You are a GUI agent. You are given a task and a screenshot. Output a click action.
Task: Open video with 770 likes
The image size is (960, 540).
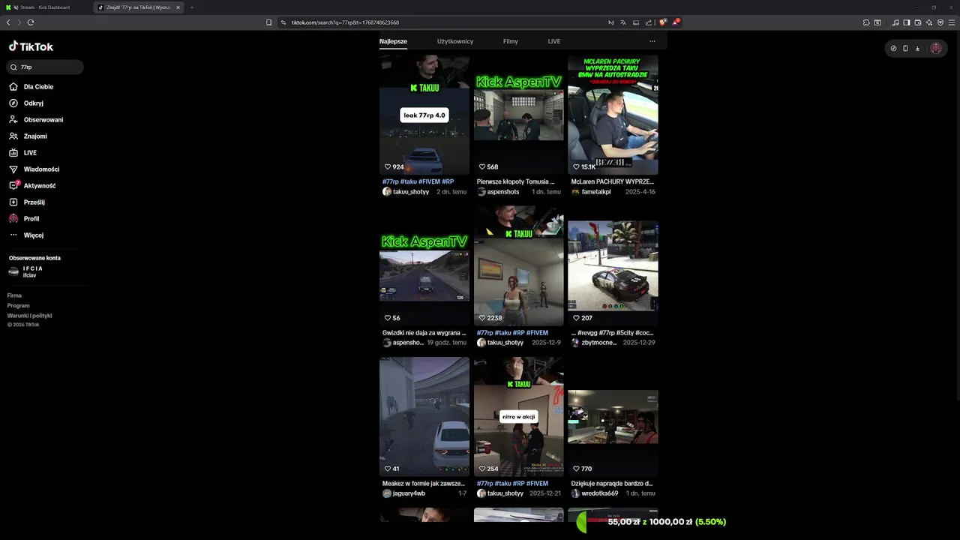pyautogui.click(x=613, y=416)
